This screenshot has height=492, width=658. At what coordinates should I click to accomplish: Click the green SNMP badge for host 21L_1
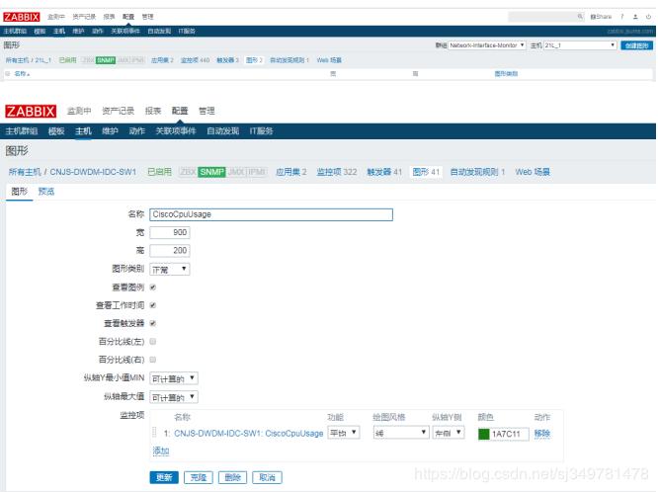[x=106, y=60]
